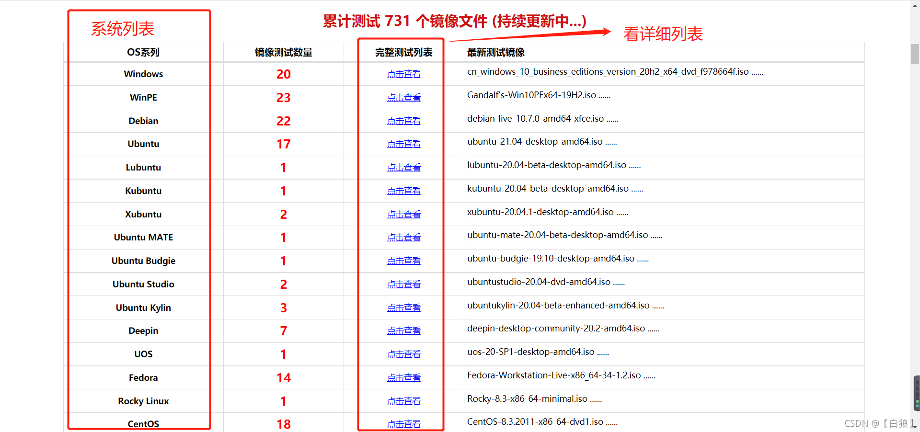920x432 pixels.
Task: Select the Kubuntu OS name cell
Action: [143, 191]
